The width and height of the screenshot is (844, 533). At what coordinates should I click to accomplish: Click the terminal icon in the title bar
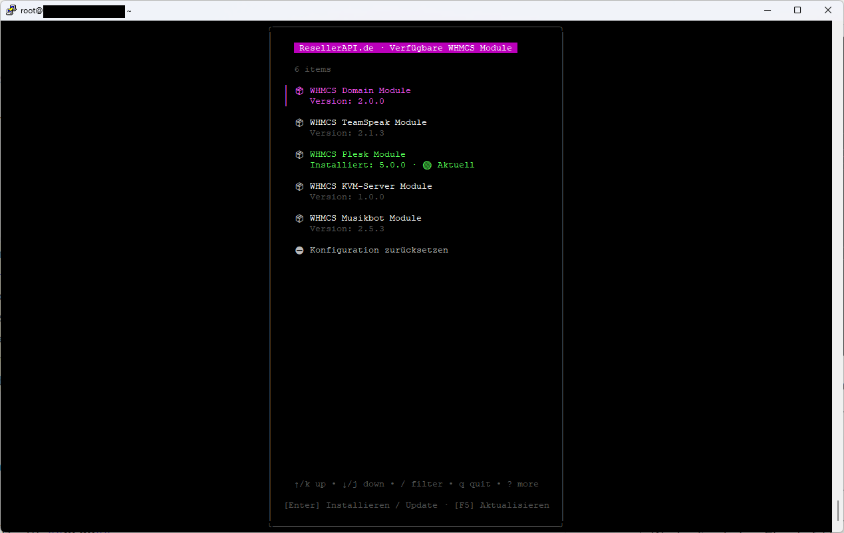[x=10, y=10]
